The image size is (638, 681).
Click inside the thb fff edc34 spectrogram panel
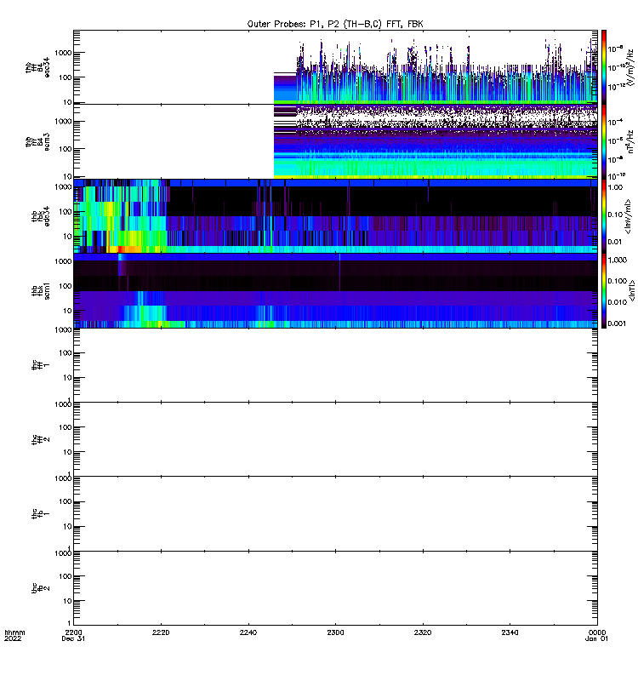click(x=335, y=67)
